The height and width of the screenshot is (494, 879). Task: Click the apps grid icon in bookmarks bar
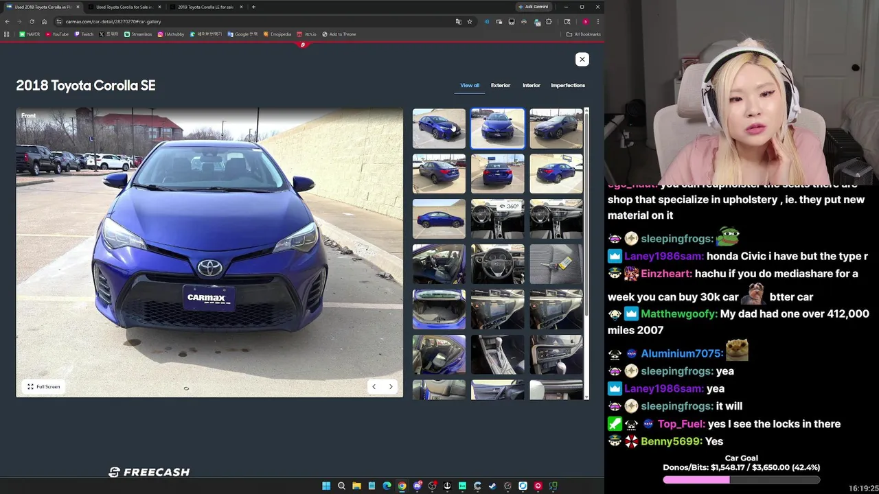pyautogui.click(x=7, y=34)
